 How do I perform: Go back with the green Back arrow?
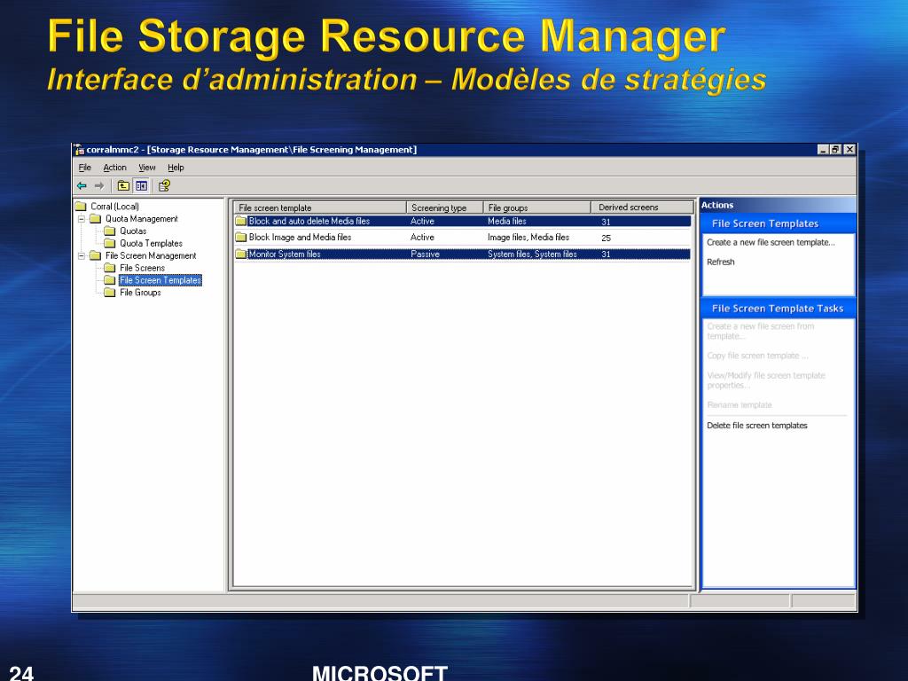[x=82, y=186]
